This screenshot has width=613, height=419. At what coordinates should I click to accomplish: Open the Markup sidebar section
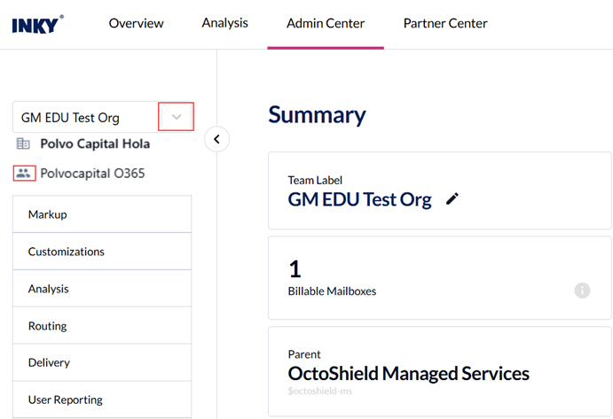coord(101,214)
